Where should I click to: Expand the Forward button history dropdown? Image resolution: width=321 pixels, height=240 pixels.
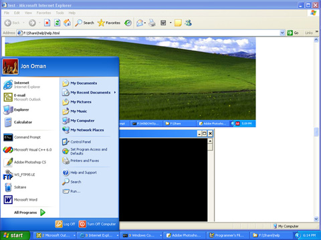[39, 23]
